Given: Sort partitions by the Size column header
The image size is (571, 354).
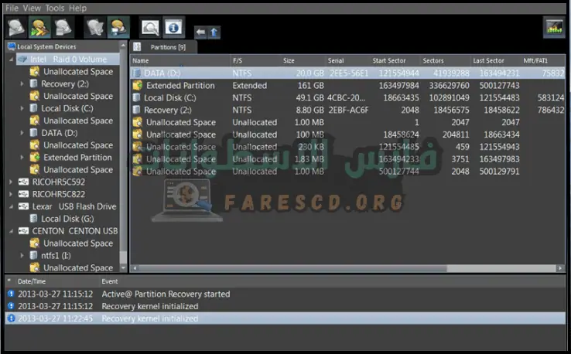Looking at the screenshot, I should pyautogui.click(x=289, y=60).
